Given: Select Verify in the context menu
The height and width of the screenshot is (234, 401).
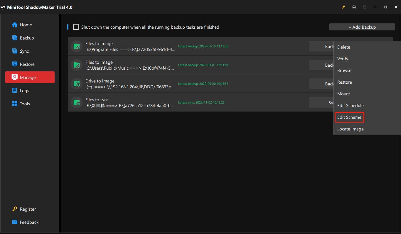Looking at the screenshot, I should (343, 59).
